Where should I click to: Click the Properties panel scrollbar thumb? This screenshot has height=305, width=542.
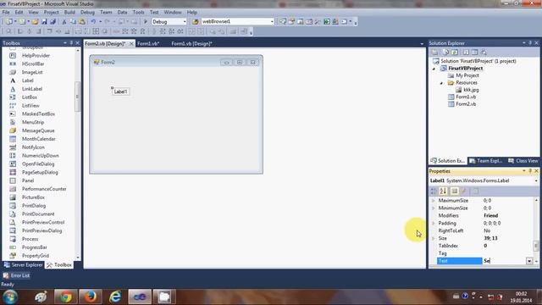click(536, 246)
